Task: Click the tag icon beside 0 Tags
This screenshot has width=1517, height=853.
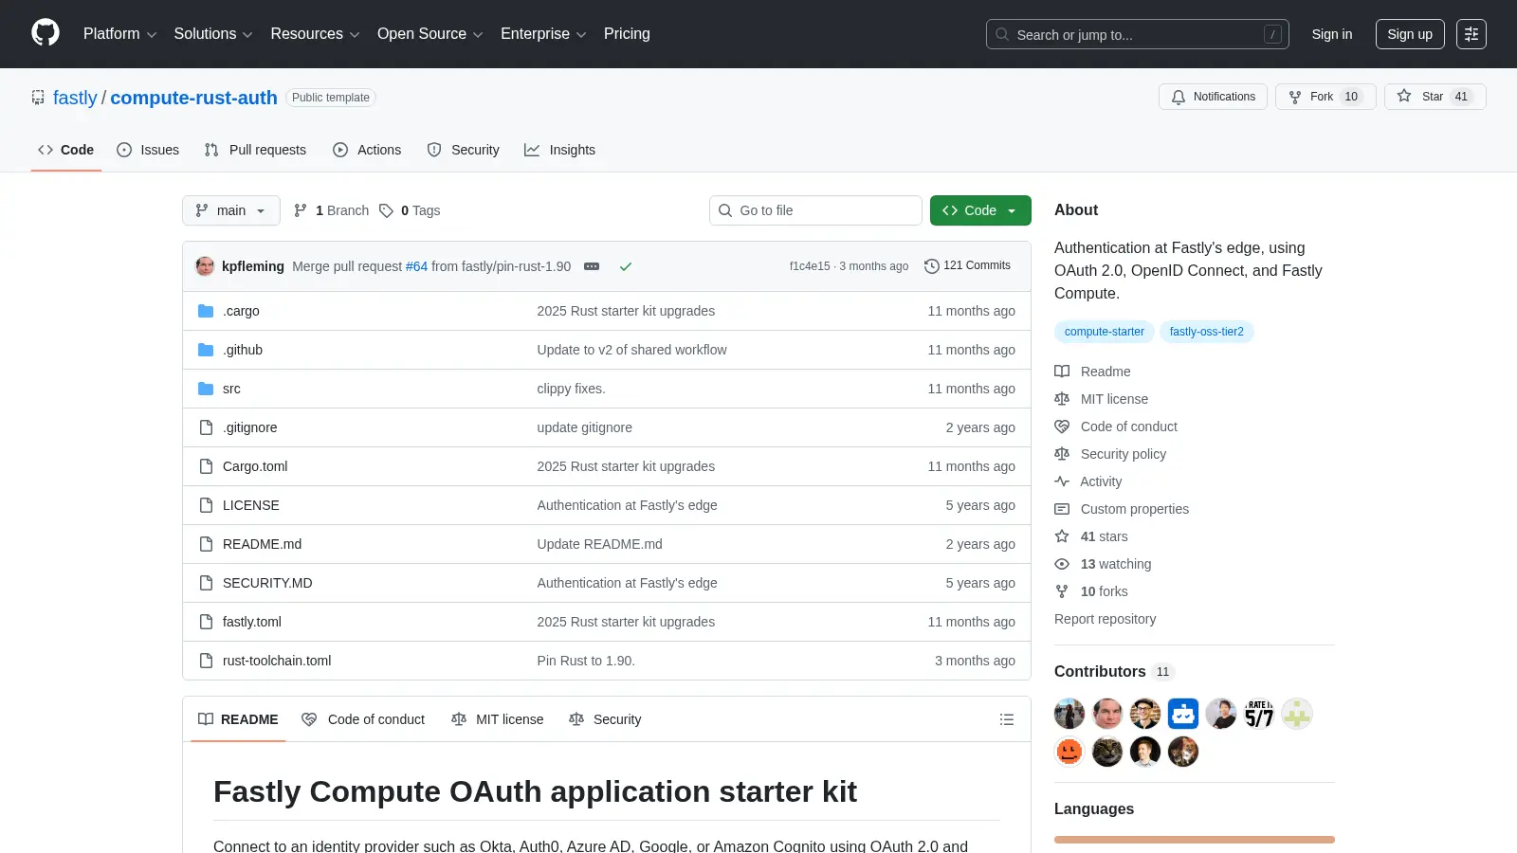Action: click(386, 210)
